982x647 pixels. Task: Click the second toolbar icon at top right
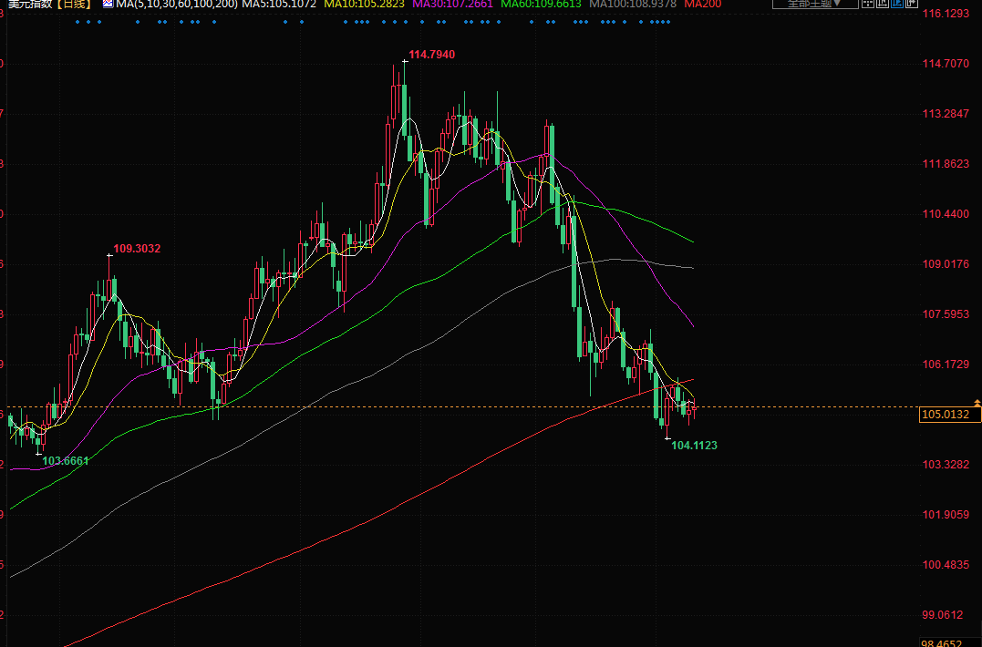pos(881,4)
